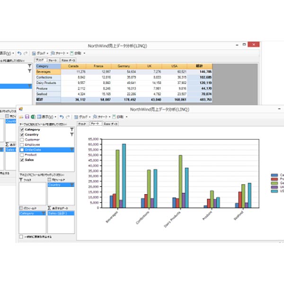Viewport: 284px width, 284px height.
Task: Check the Product field checkbox
Action: [22, 155]
